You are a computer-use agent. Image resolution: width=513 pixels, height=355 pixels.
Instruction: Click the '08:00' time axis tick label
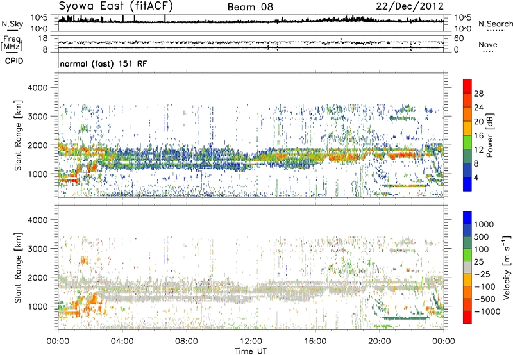(x=187, y=342)
